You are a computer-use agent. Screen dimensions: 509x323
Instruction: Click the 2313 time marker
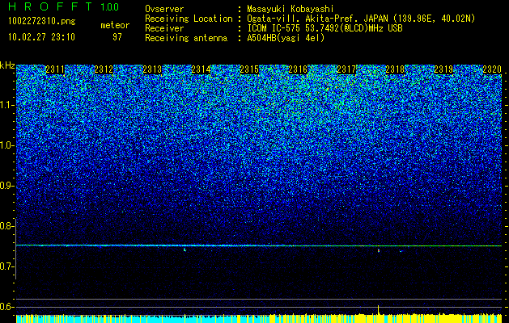coord(152,69)
